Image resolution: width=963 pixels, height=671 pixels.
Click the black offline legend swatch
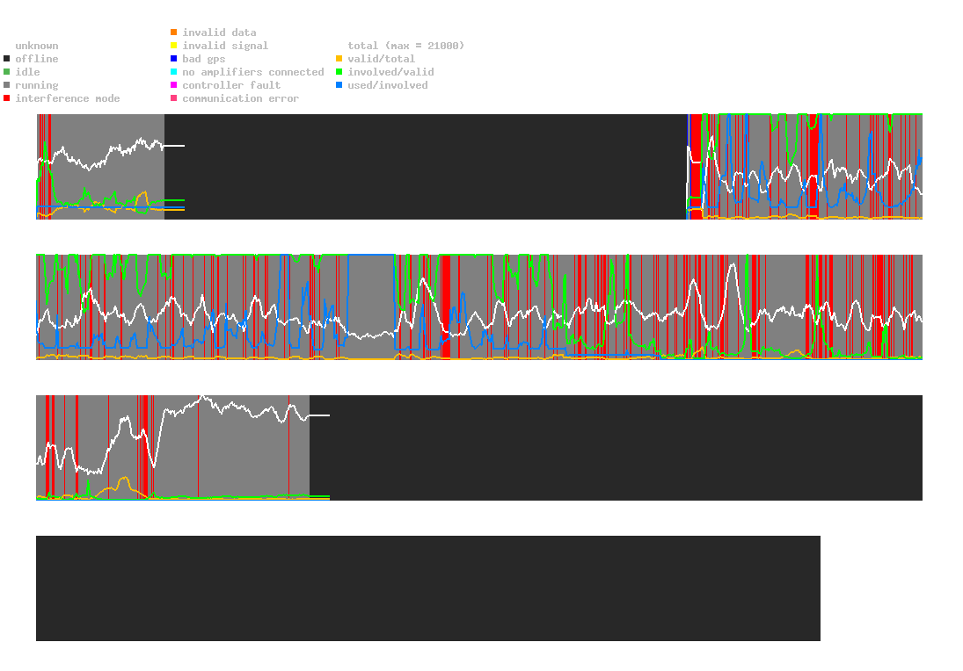click(7, 59)
